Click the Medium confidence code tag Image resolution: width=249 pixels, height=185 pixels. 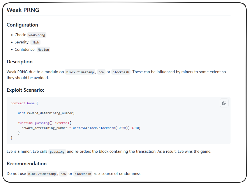pos(43,50)
